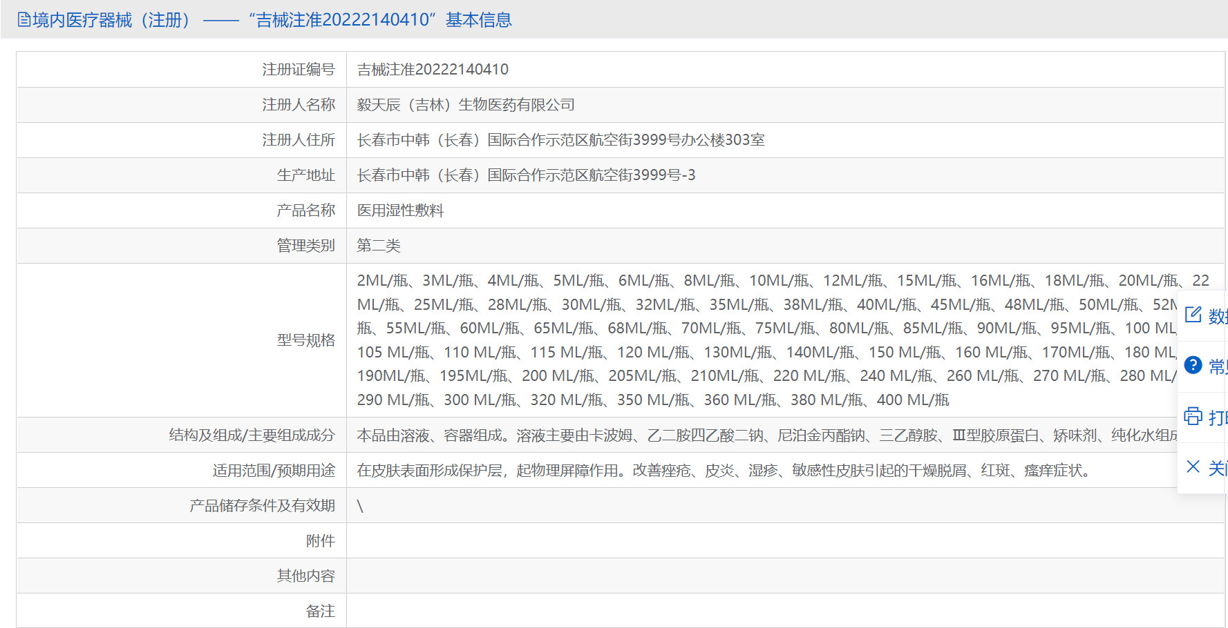Click product name 医用湿性敷料
Screen dimensions: 1228x628
(400, 210)
